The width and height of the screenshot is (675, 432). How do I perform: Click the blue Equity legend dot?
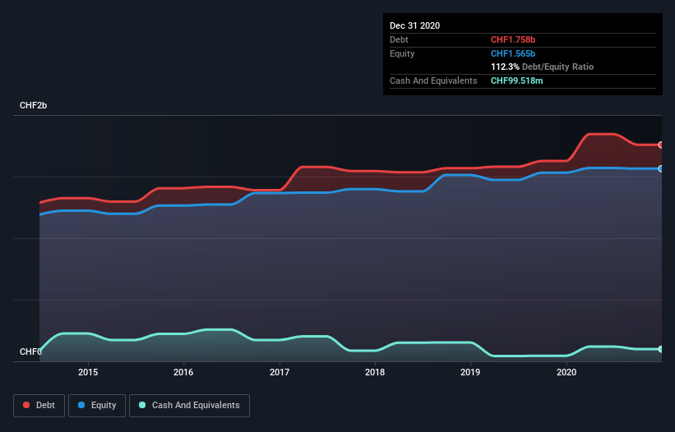(81, 405)
